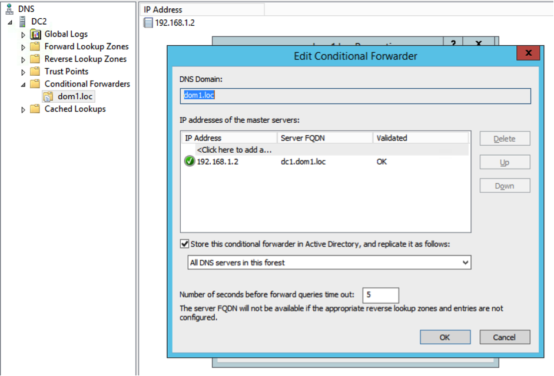Expand the Reverse Lookup Zones node
554x376 pixels.
click(24, 59)
